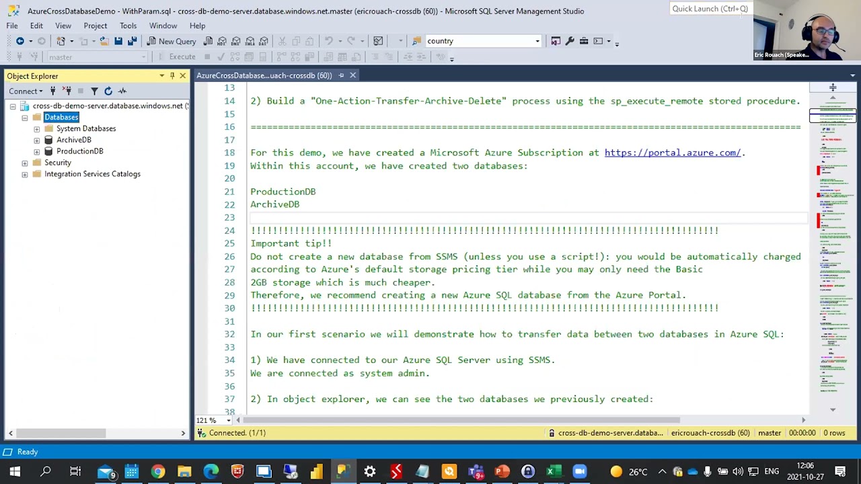Image resolution: width=861 pixels, height=484 pixels.
Task: Open the Edit menu
Action: pos(36,26)
